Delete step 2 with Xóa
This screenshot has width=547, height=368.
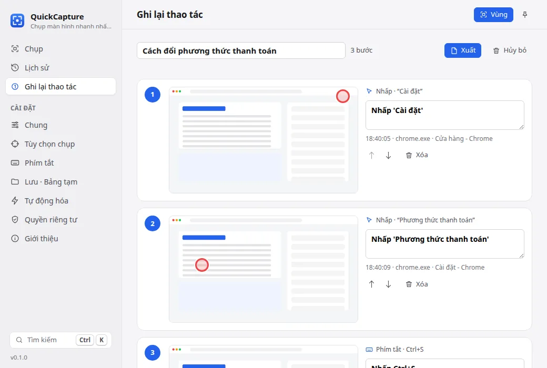click(417, 284)
